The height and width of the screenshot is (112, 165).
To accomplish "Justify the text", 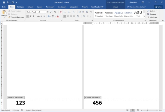I will tap(74, 16).
